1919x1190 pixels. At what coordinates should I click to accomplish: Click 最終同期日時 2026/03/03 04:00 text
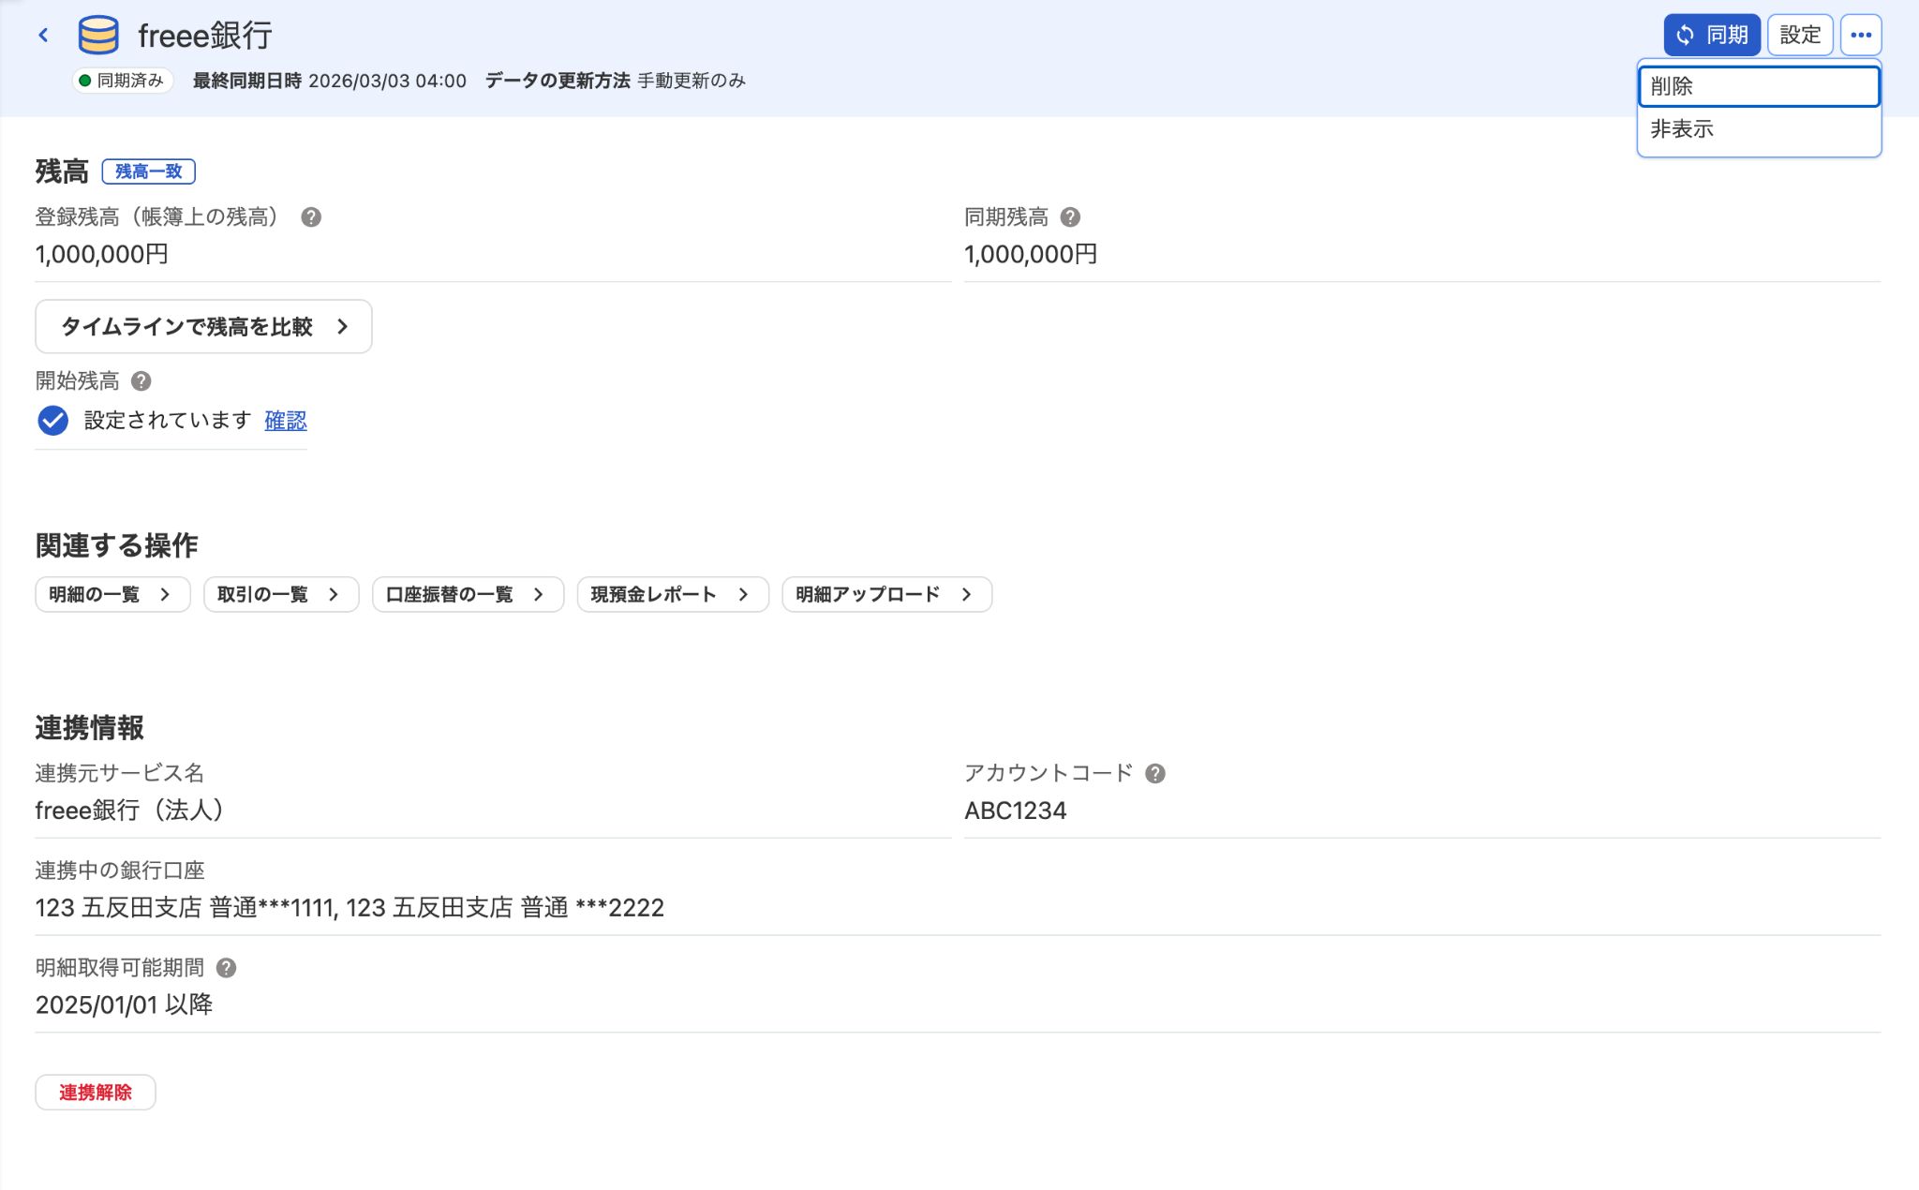pos(329,81)
